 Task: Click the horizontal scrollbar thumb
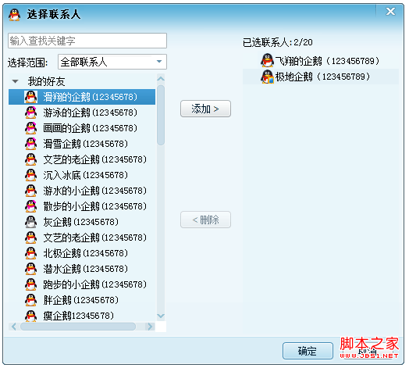[78, 327]
